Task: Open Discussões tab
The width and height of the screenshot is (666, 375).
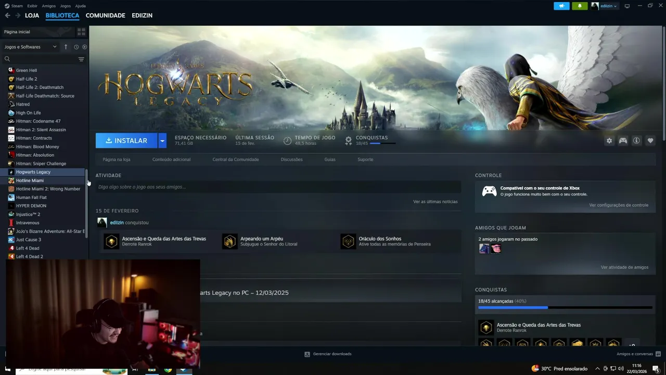Action: [291, 159]
